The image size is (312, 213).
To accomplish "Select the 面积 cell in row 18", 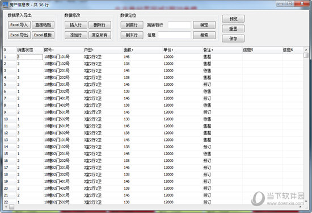I will (142, 174).
